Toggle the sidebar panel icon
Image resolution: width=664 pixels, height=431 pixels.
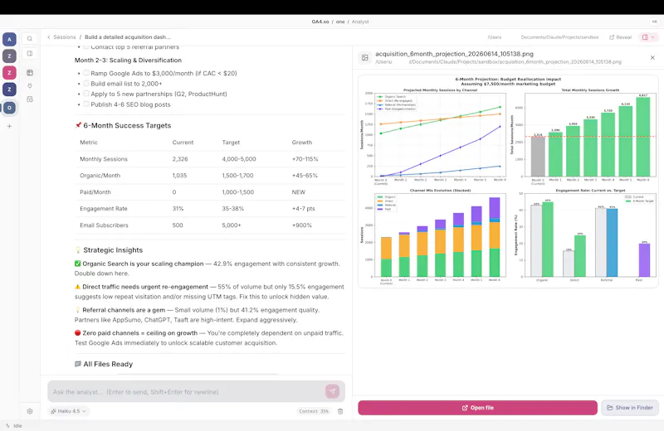click(x=30, y=54)
